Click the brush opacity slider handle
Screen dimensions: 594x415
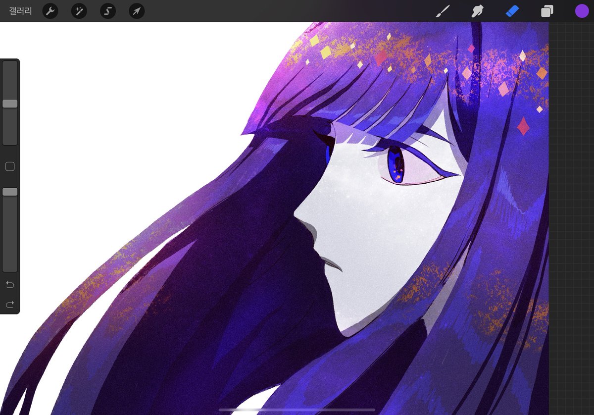pyautogui.click(x=10, y=192)
